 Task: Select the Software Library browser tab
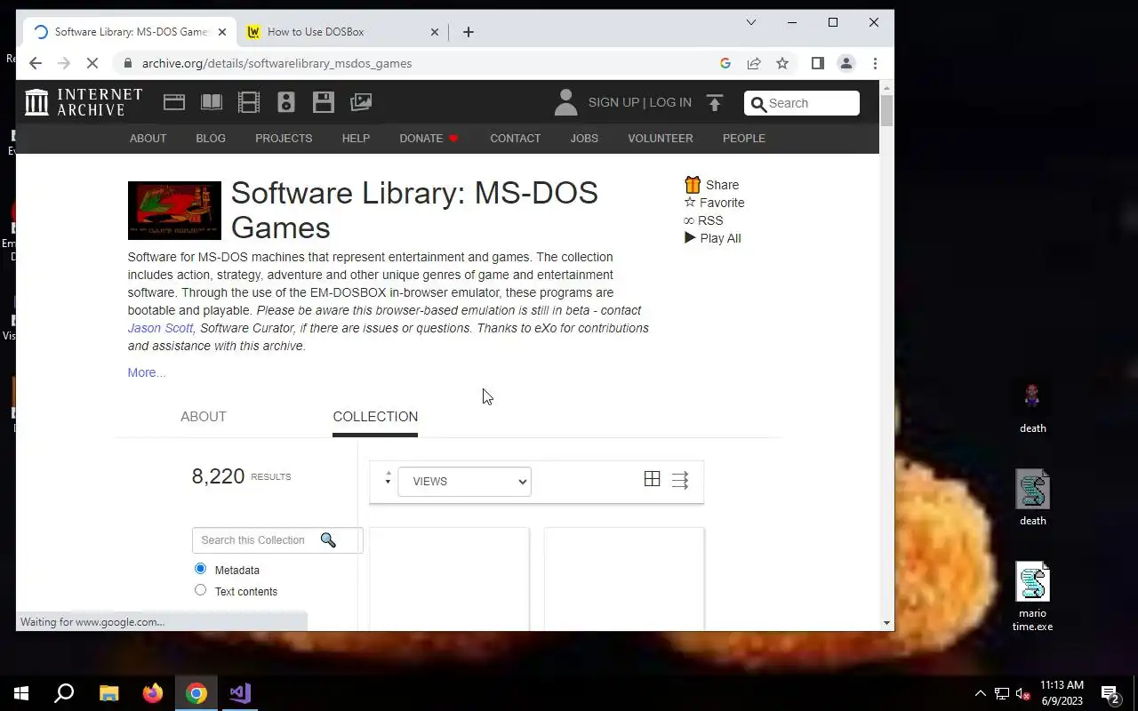(x=130, y=32)
